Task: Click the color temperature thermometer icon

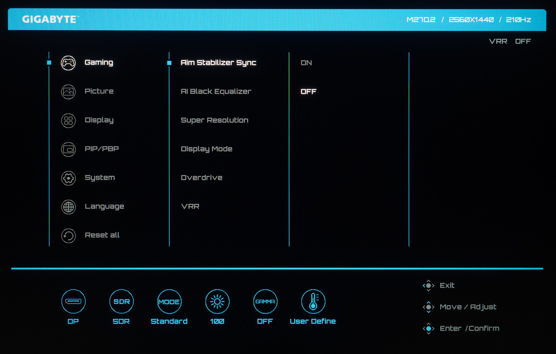Action: pyautogui.click(x=313, y=301)
